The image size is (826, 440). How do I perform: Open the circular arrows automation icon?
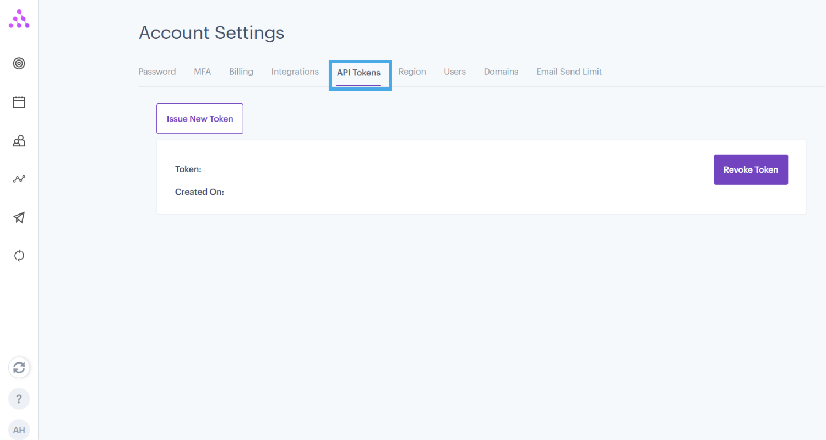[x=19, y=256]
